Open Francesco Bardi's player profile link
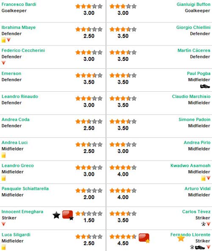212x251 pixels. pos(19,4)
